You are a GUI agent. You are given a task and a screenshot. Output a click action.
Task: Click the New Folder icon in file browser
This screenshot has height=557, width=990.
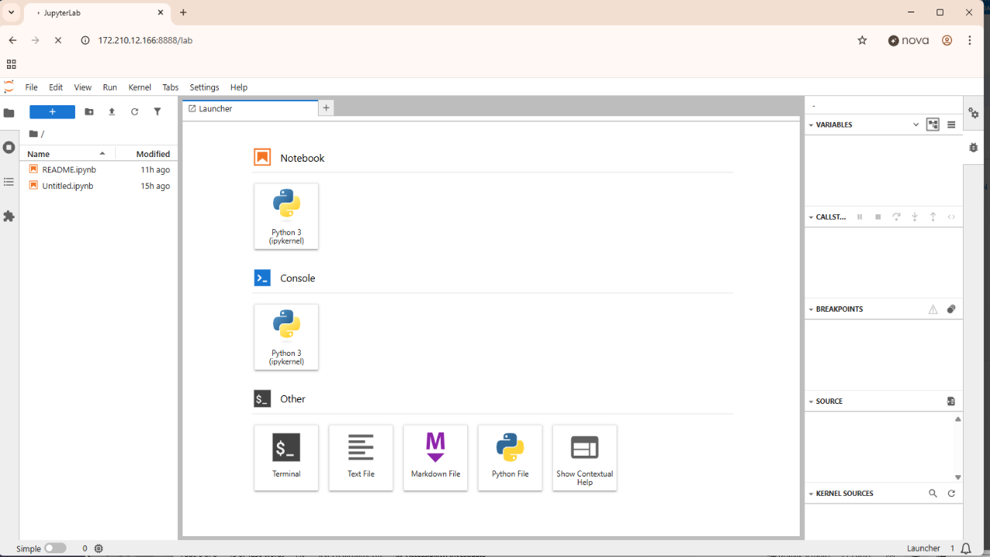(89, 112)
